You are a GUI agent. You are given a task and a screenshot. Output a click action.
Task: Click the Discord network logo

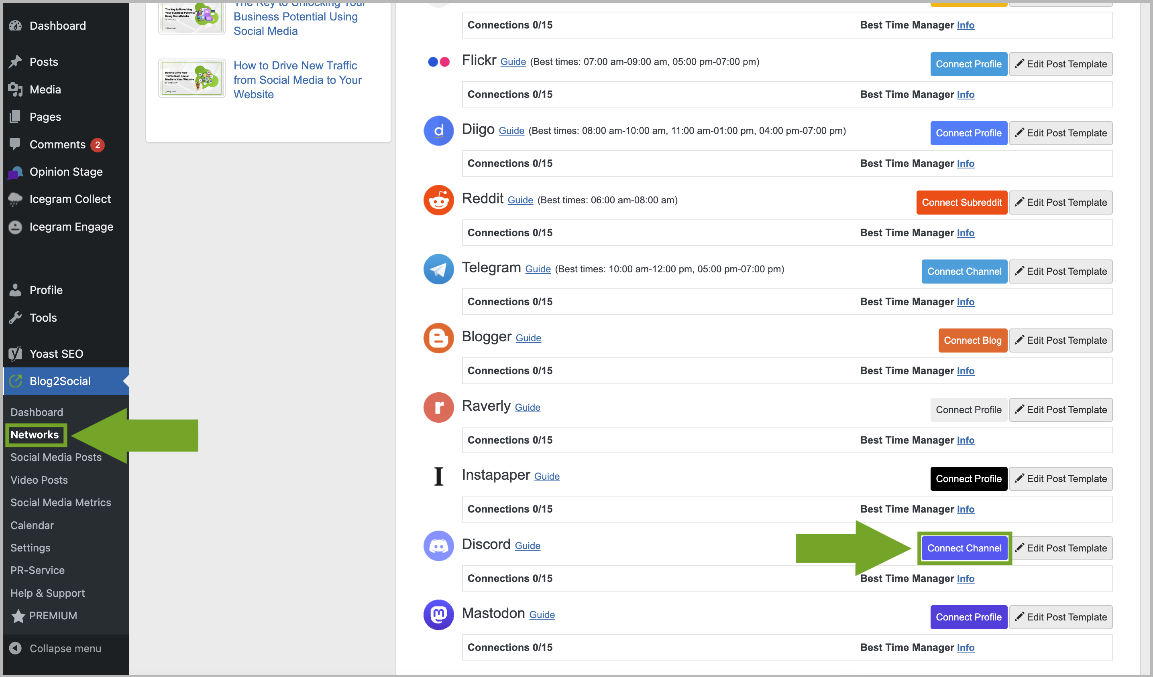(x=439, y=546)
